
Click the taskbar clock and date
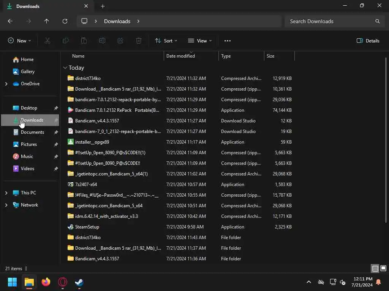[x=362, y=282]
